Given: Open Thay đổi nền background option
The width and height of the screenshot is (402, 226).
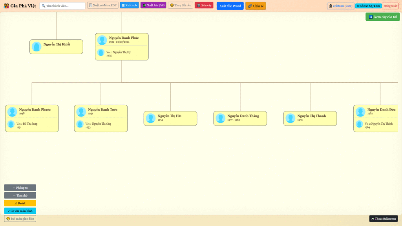Looking at the screenshot, I should click(x=181, y=5).
